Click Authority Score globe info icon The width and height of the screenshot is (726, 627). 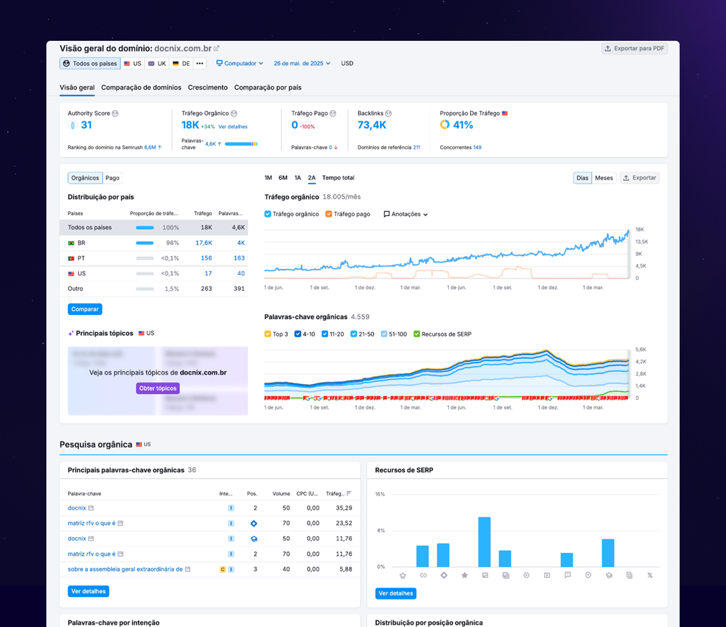click(115, 113)
